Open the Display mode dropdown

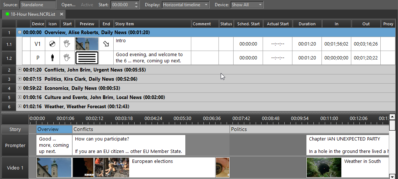click(x=185, y=5)
